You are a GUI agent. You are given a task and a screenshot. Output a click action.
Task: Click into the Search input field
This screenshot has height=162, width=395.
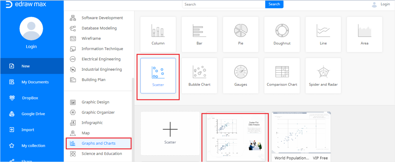(x=224, y=4)
